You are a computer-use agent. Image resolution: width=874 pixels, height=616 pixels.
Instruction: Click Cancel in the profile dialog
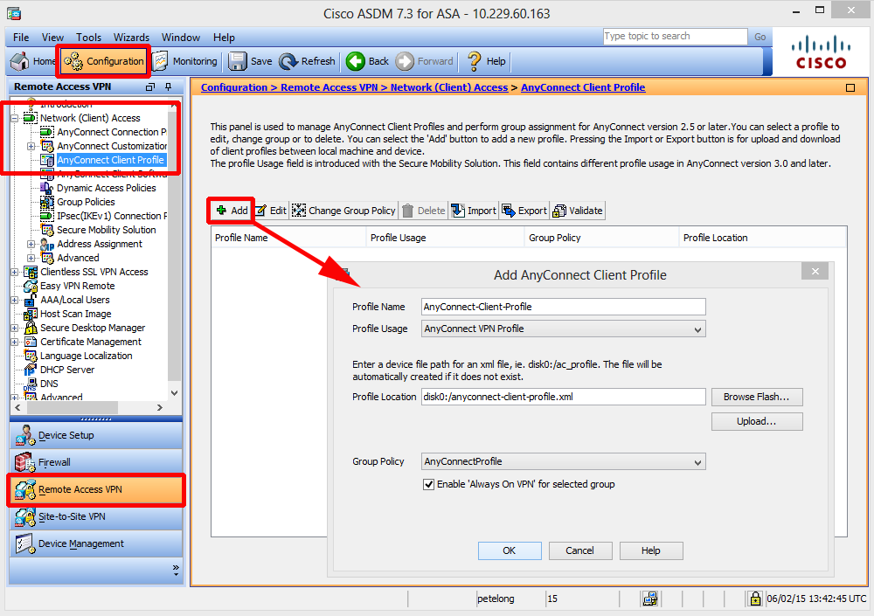tap(580, 550)
